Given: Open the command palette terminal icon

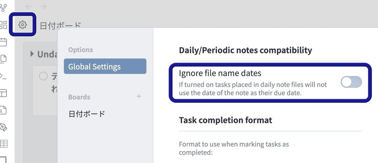Looking at the screenshot, I should pyautogui.click(x=3, y=76).
